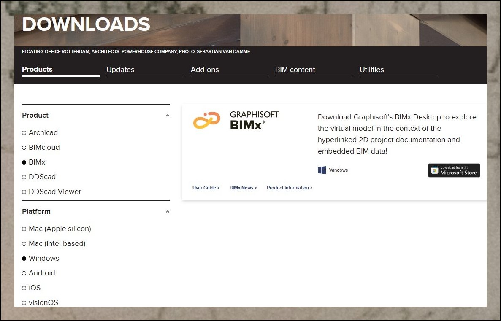
Task: Open the BIM content tab
Action: [314, 70]
